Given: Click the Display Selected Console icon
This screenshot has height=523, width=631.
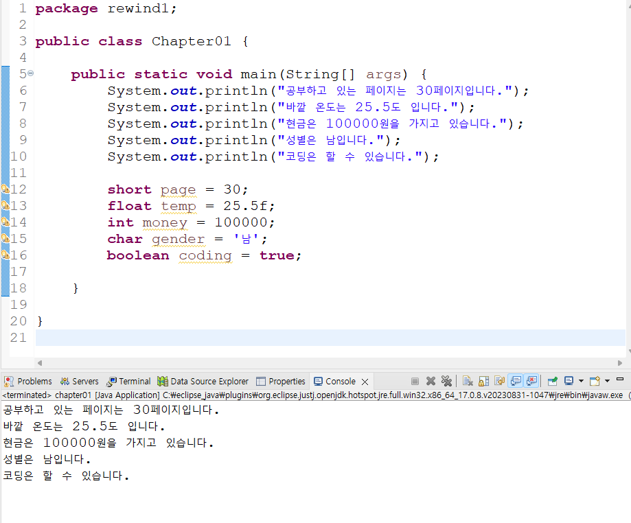Looking at the screenshot, I should click(x=569, y=381).
